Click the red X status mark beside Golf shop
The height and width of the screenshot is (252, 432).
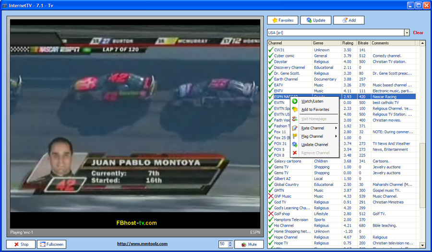271,214
